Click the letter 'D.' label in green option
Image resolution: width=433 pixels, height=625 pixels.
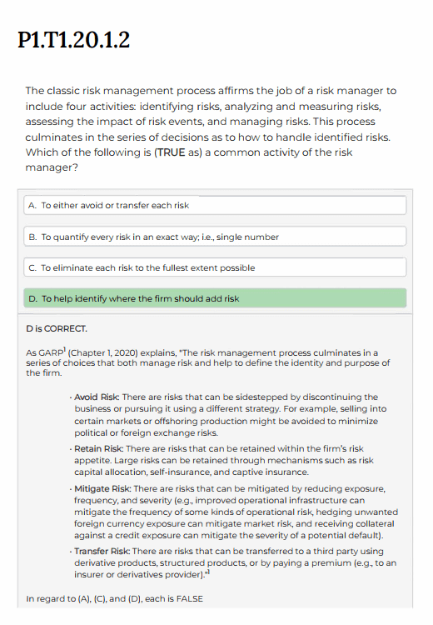(x=33, y=298)
